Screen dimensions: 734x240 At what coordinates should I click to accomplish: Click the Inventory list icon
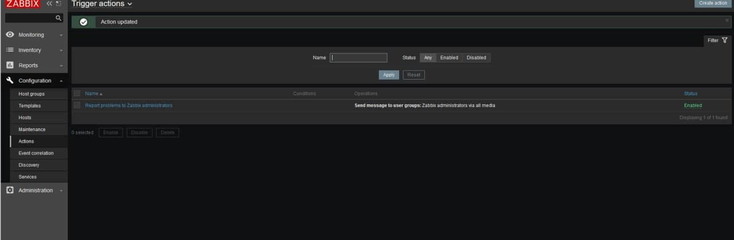[10, 50]
